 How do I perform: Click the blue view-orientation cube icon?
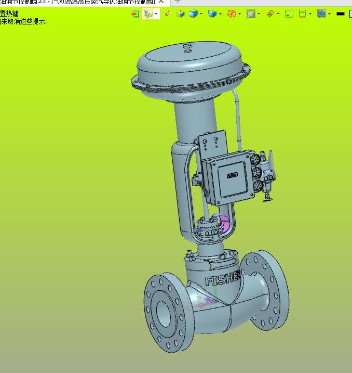(x=212, y=14)
